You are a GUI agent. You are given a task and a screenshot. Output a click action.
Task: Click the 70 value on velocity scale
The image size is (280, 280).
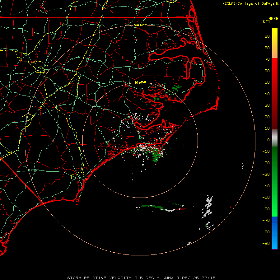coord(267,59)
